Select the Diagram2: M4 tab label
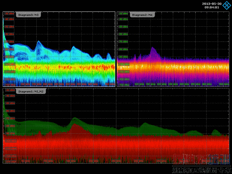This screenshot has width=232, height=174. click(x=142, y=15)
